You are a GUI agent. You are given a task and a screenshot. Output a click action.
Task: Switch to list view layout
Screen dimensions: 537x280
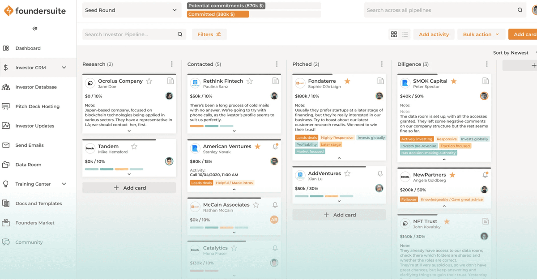click(x=405, y=34)
